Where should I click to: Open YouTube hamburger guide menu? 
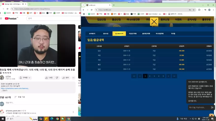[x=1, y=18]
